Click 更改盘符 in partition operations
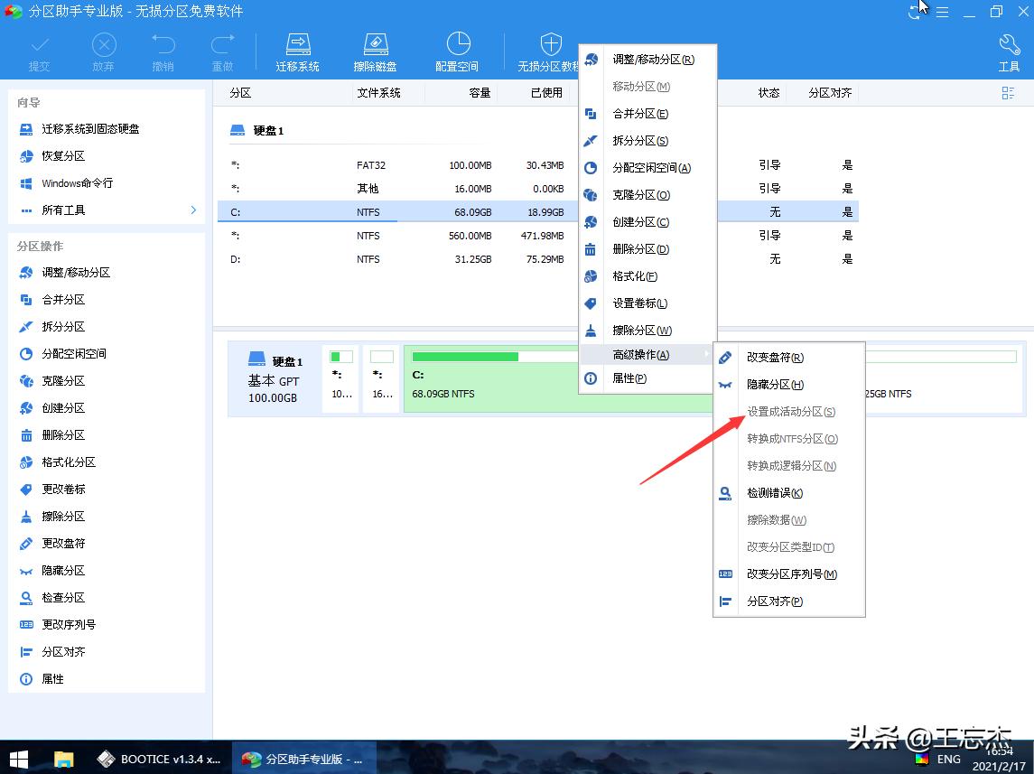Screen dimensions: 1034x774 pyautogui.click(x=63, y=544)
